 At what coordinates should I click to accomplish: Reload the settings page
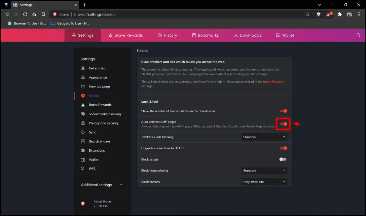click(25, 15)
